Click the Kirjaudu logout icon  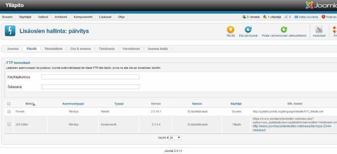coord(323,17)
